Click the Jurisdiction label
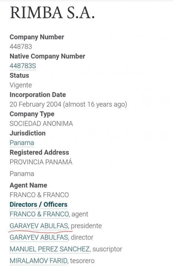173x268 pixels. pyautogui.click(x=28, y=133)
